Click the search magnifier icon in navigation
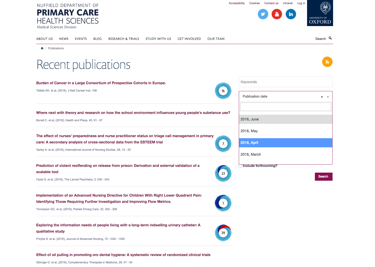The width and height of the screenshot is (375, 267). pyautogui.click(x=330, y=38)
